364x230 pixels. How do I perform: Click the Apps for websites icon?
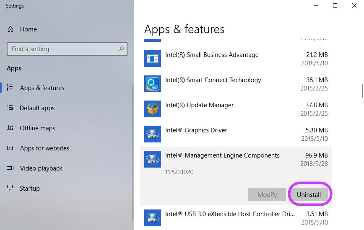point(10,148)
